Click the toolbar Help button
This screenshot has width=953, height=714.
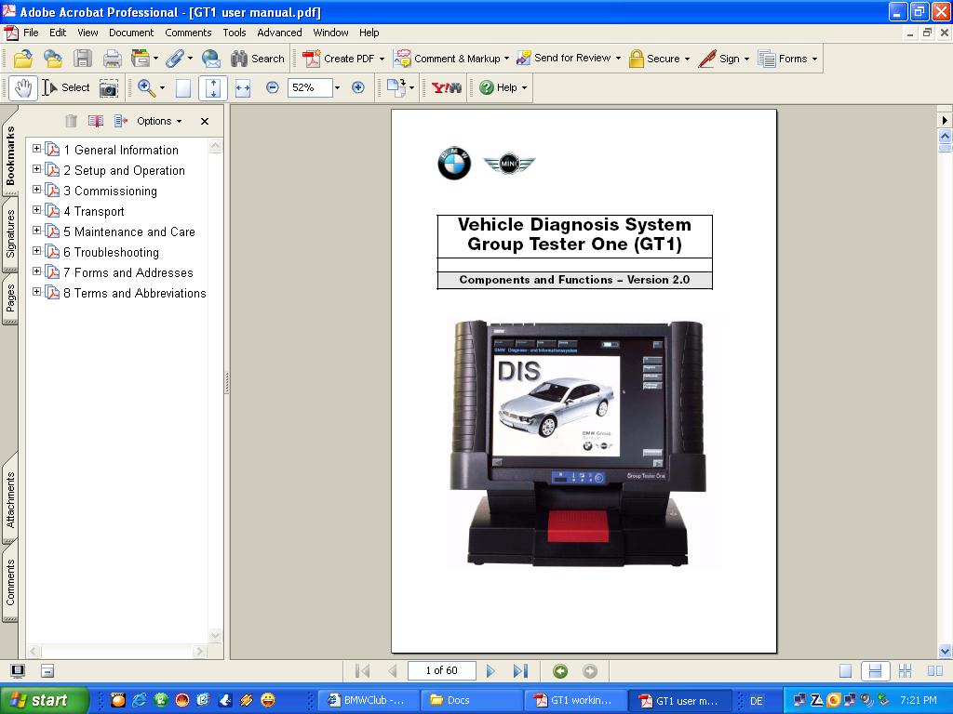(x=503, y=88)
